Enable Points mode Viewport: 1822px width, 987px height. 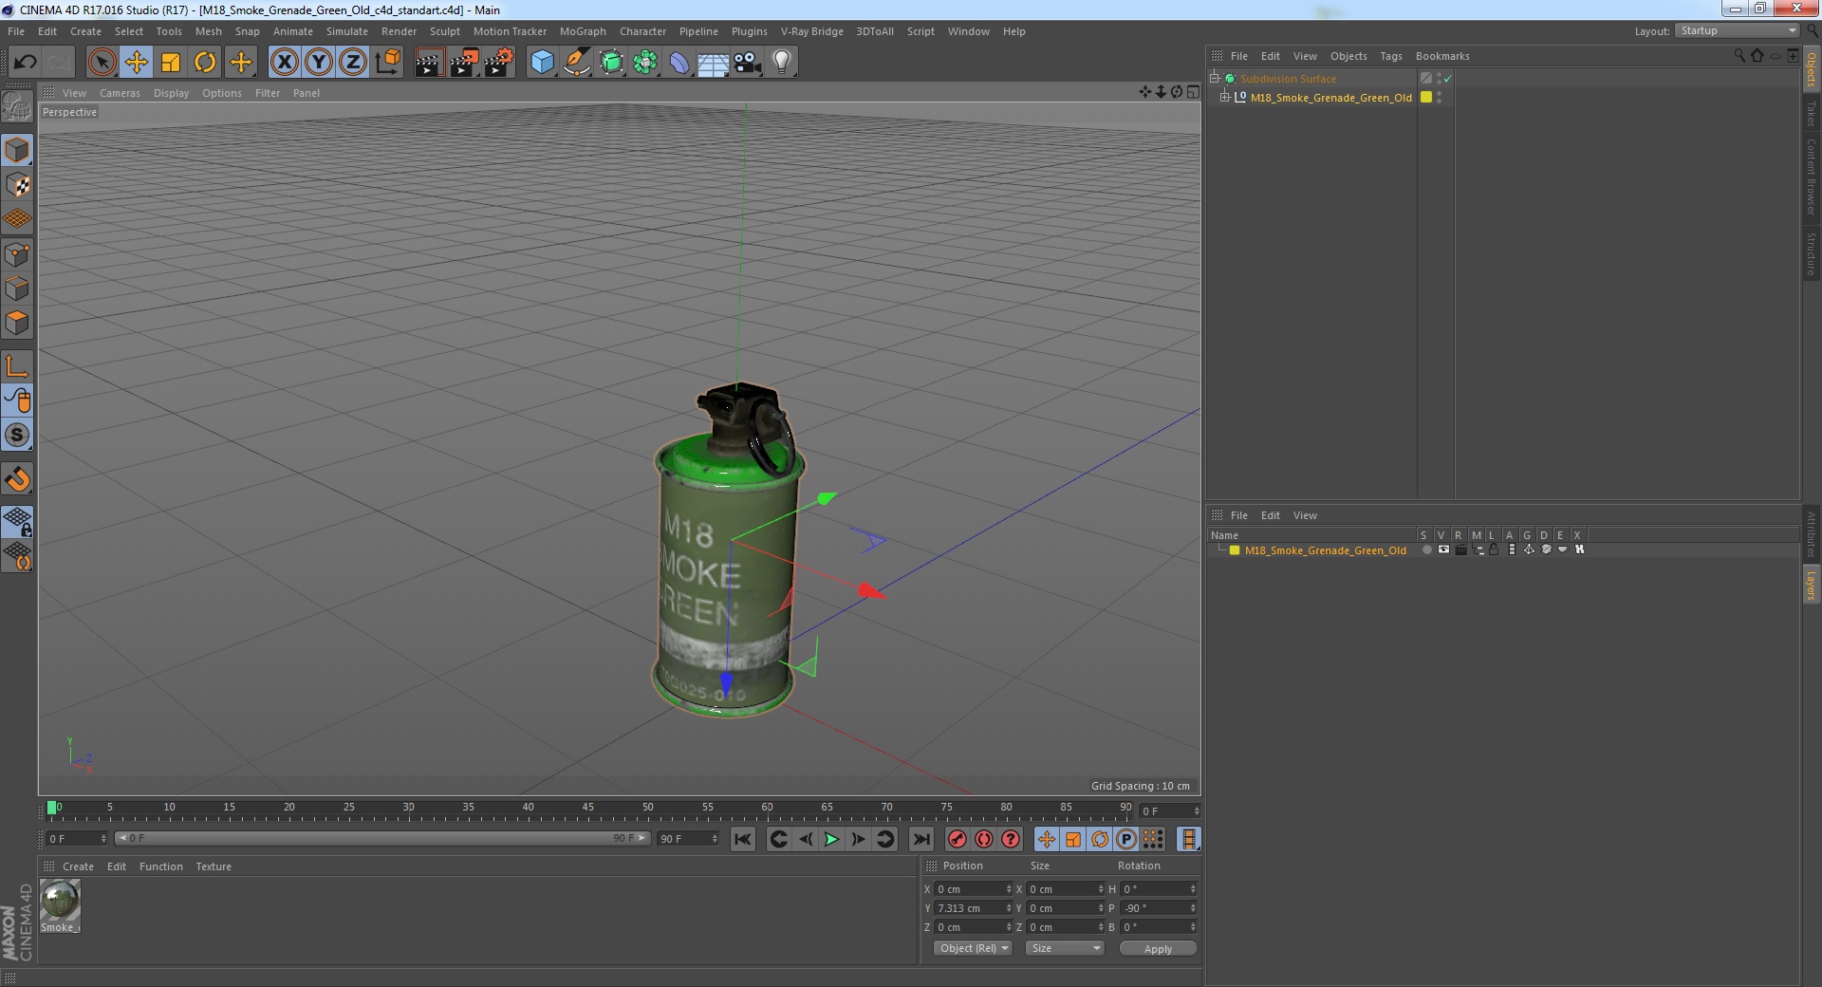click(x=17, y=254)
